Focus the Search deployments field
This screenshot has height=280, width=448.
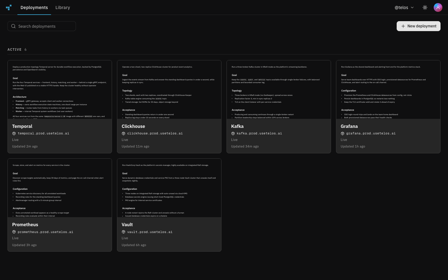click(42, 26)
